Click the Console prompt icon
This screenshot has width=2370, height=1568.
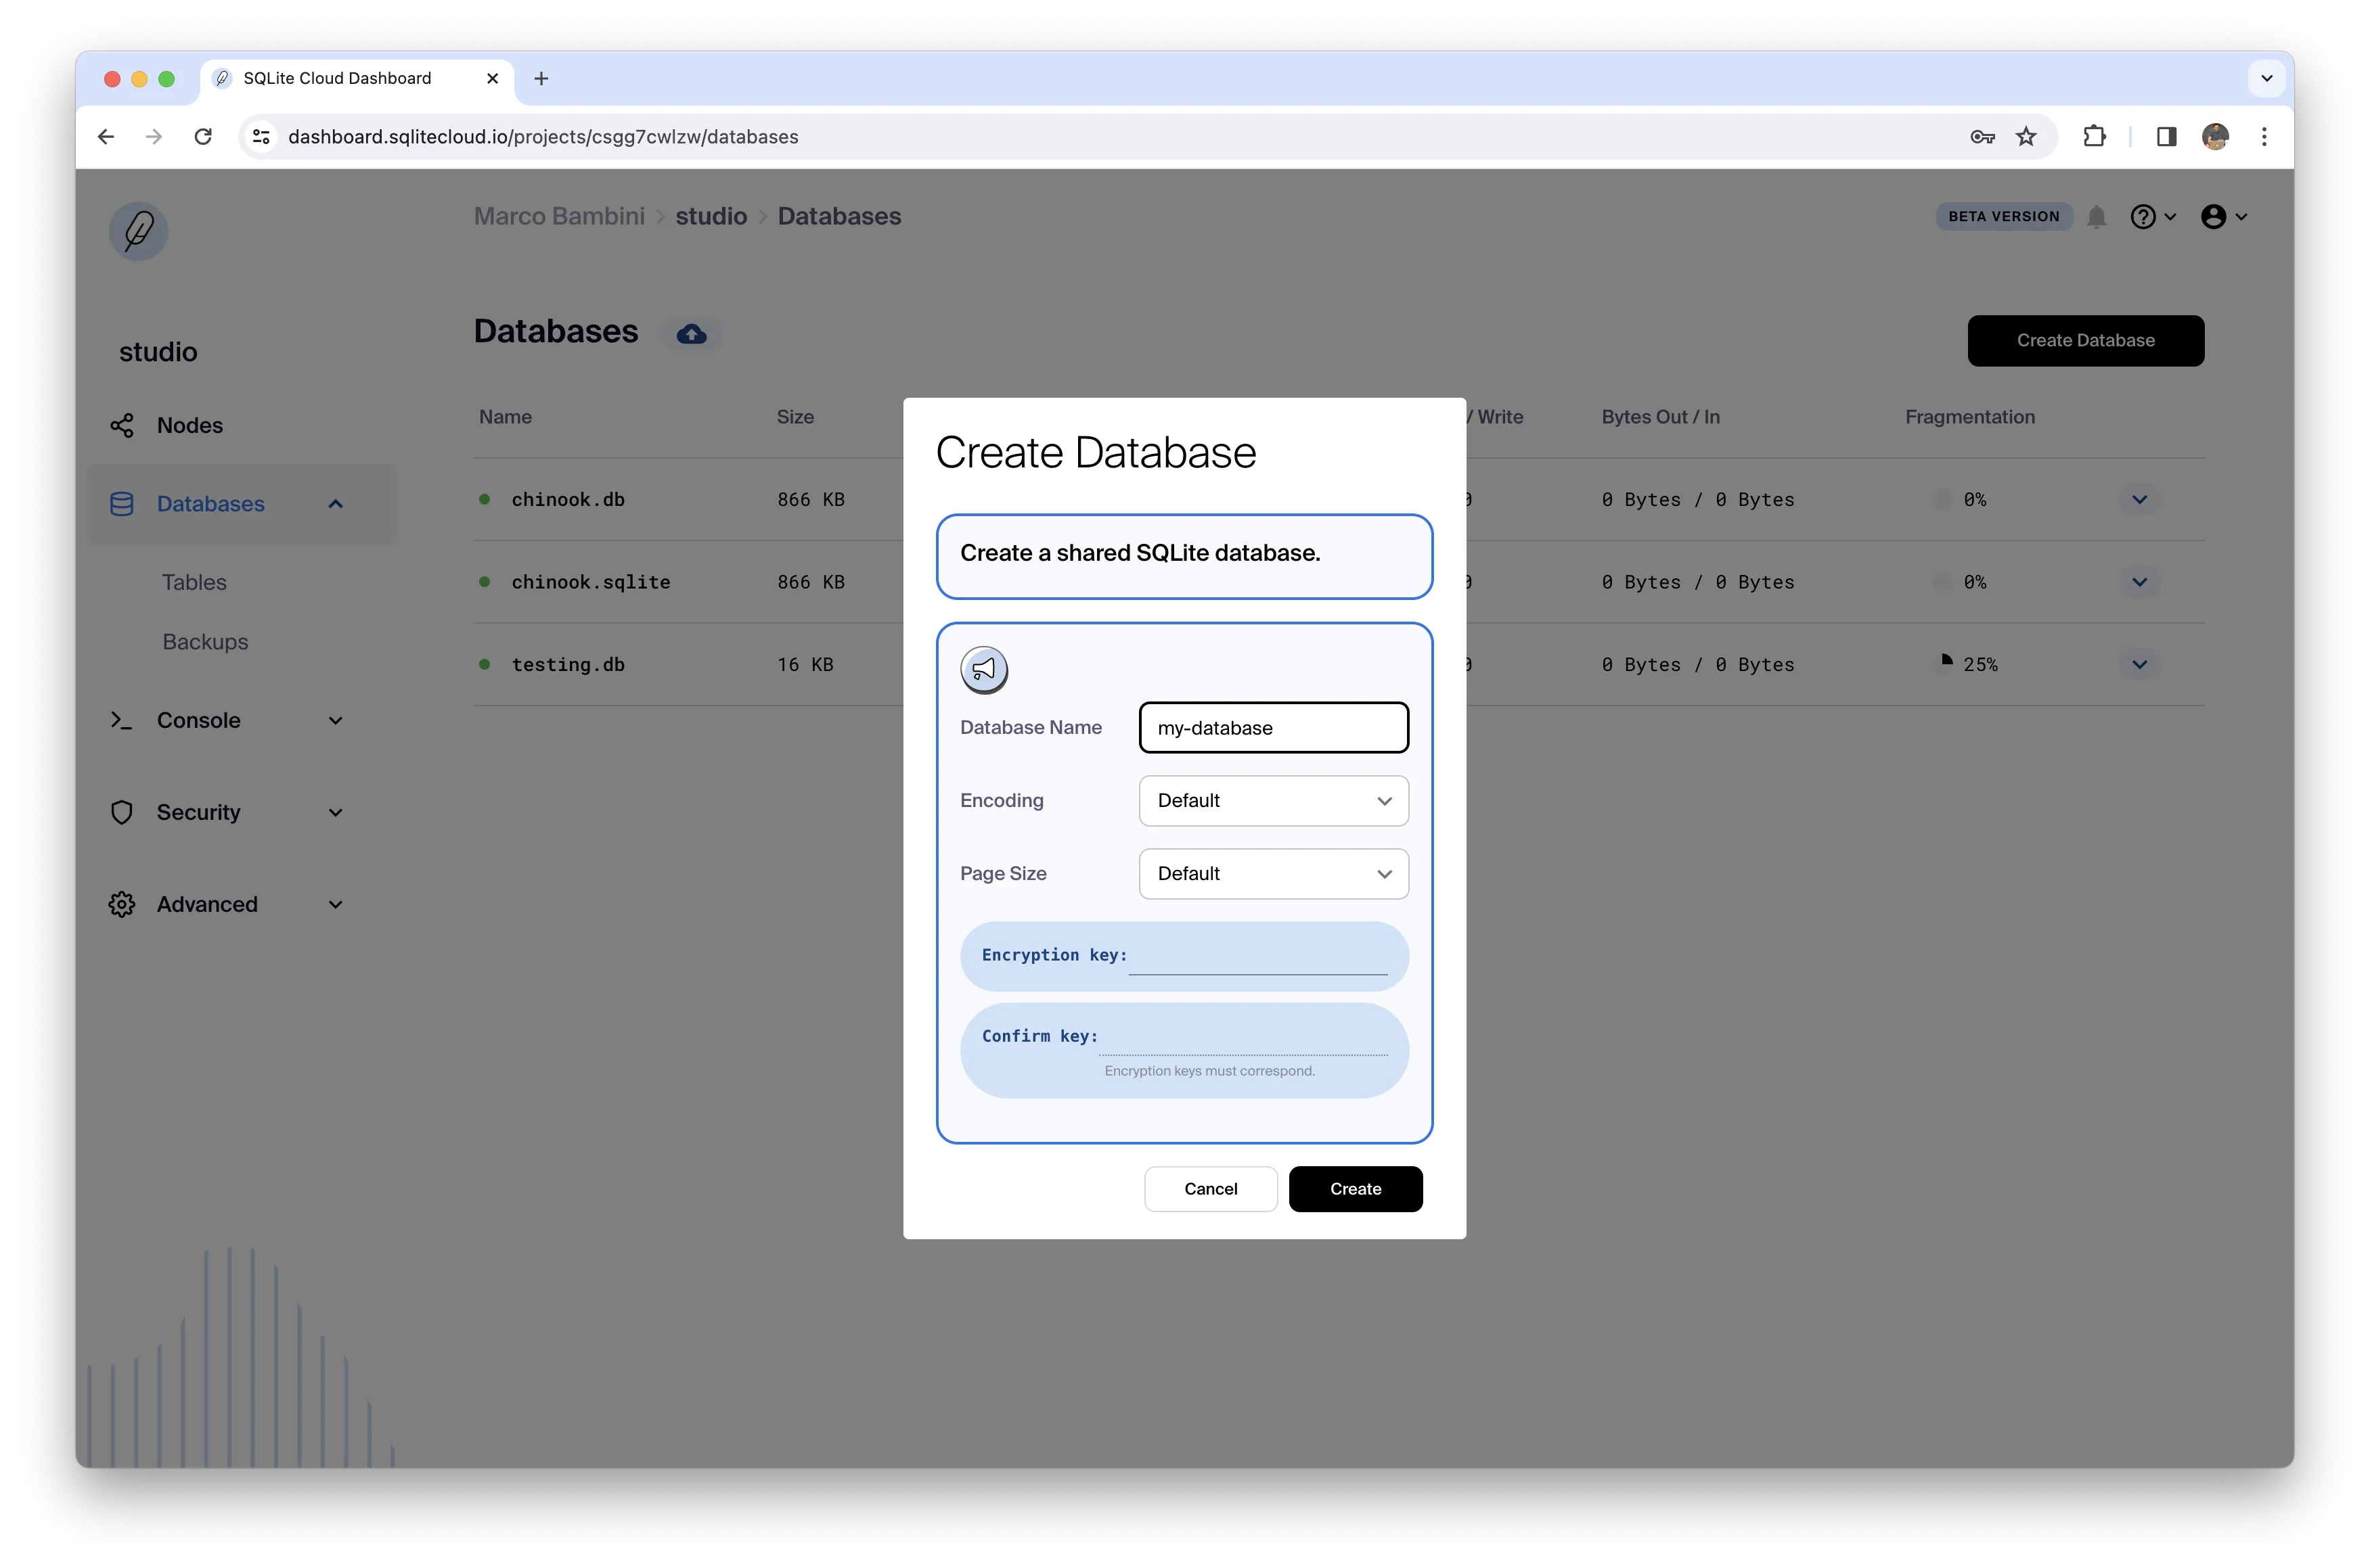tap(122, 721)
